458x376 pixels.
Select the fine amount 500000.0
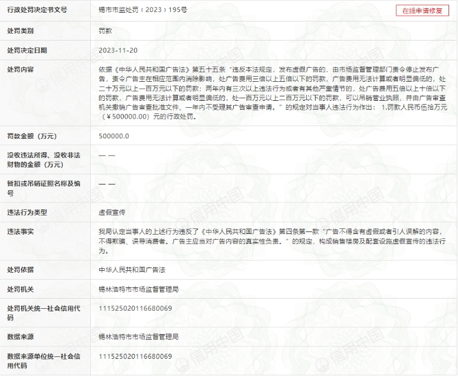pyautogui.click(x=114, y=136)
